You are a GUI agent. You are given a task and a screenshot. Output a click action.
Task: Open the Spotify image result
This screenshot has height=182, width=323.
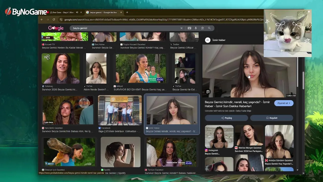[121, 152]
